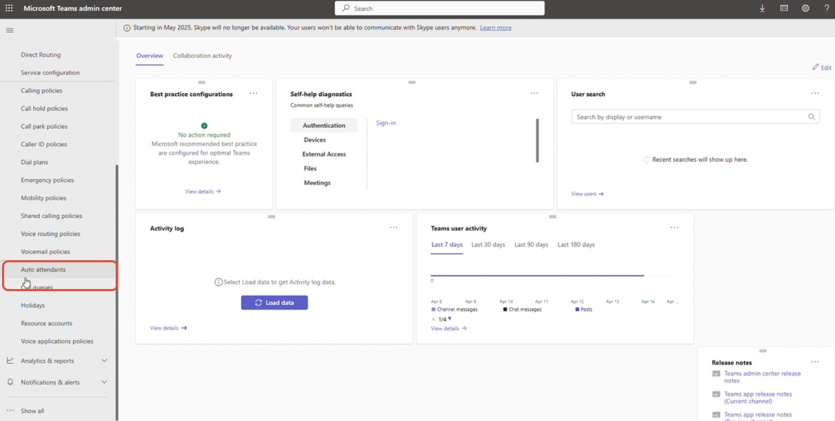Click the View users link
Viewport: 835px width, 421px height.
[x=587, y=194]
